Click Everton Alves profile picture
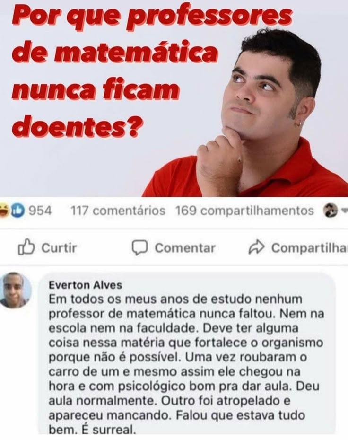 (16, 290)
